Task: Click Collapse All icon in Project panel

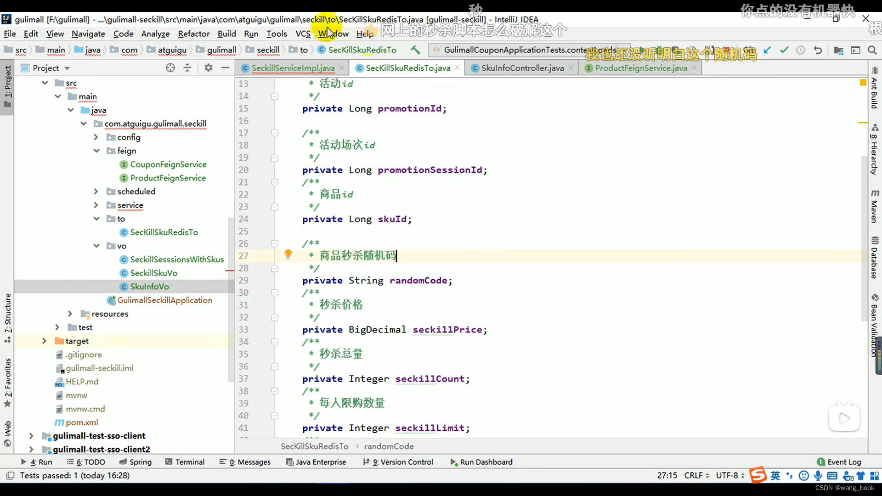Action: (x=187, y=68)
